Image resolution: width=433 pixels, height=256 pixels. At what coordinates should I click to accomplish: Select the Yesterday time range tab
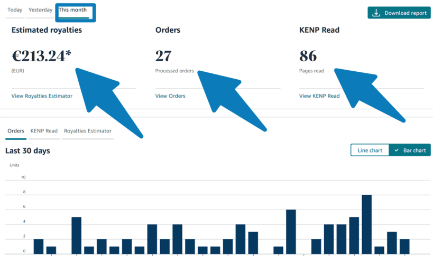tap(40, 10)
